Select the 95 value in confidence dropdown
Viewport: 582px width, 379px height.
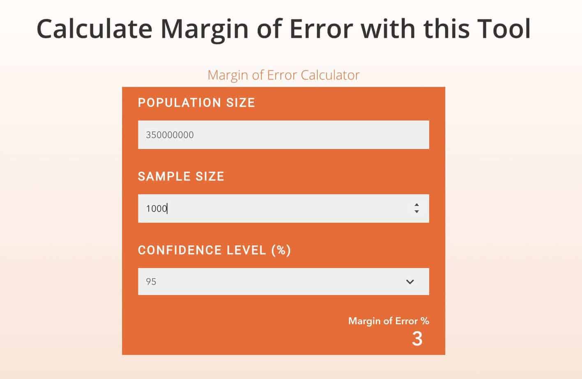tap(151, 282)
